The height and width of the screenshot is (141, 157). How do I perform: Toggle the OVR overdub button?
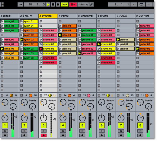(64, 5)
